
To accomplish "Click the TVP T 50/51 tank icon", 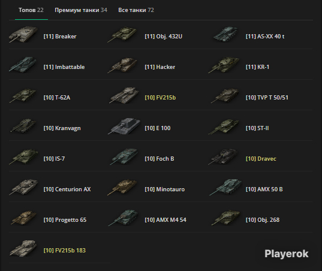I will [225, 95].
